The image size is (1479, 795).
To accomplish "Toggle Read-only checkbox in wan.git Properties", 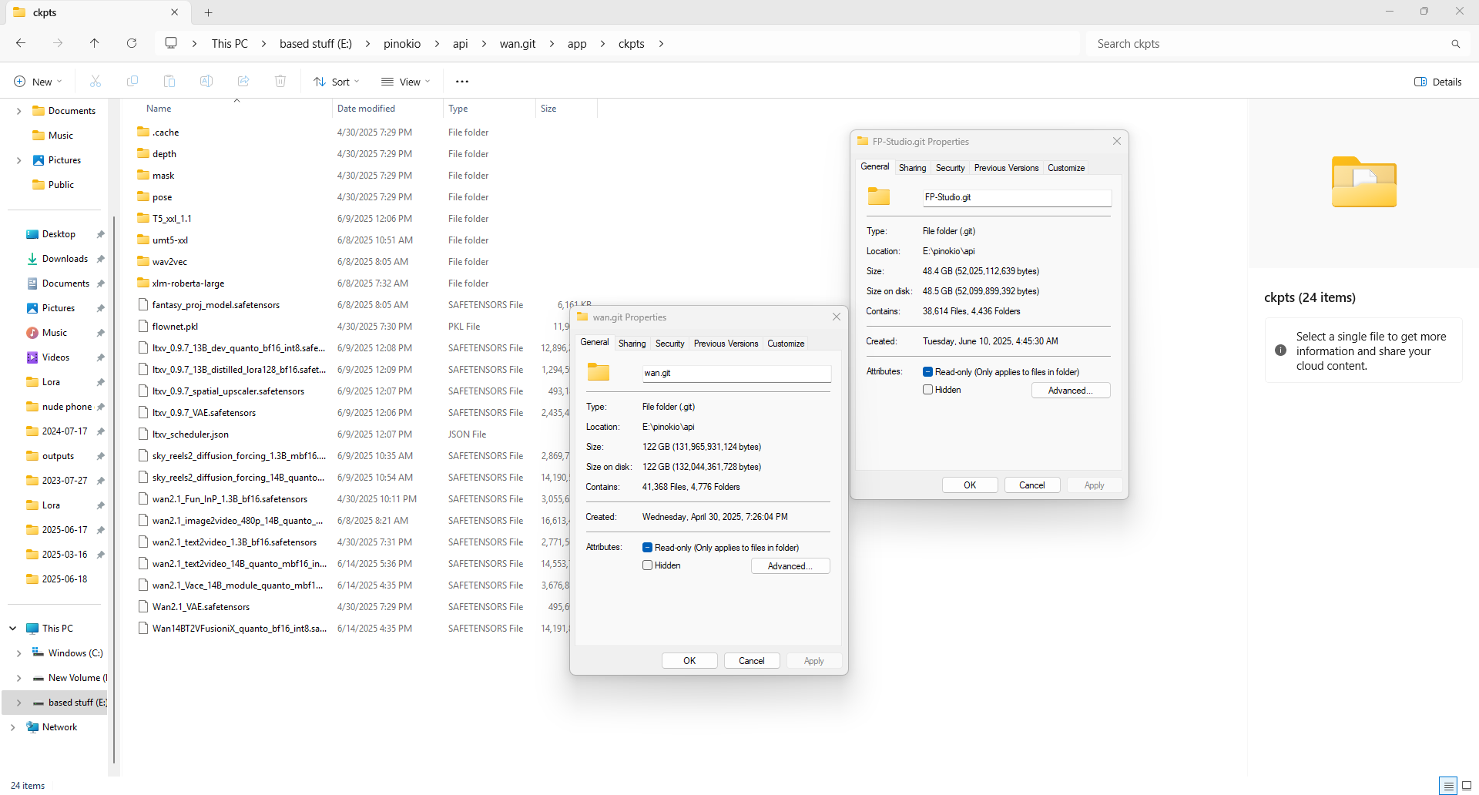I will point(647,548).
